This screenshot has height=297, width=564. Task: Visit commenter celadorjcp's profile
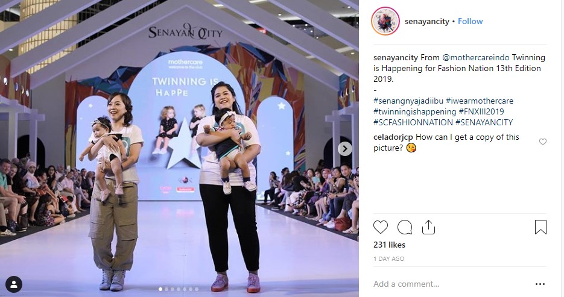coord(393,137)
